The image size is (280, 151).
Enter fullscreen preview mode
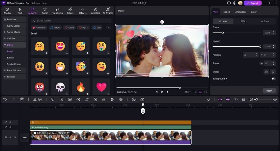(206, 92)
